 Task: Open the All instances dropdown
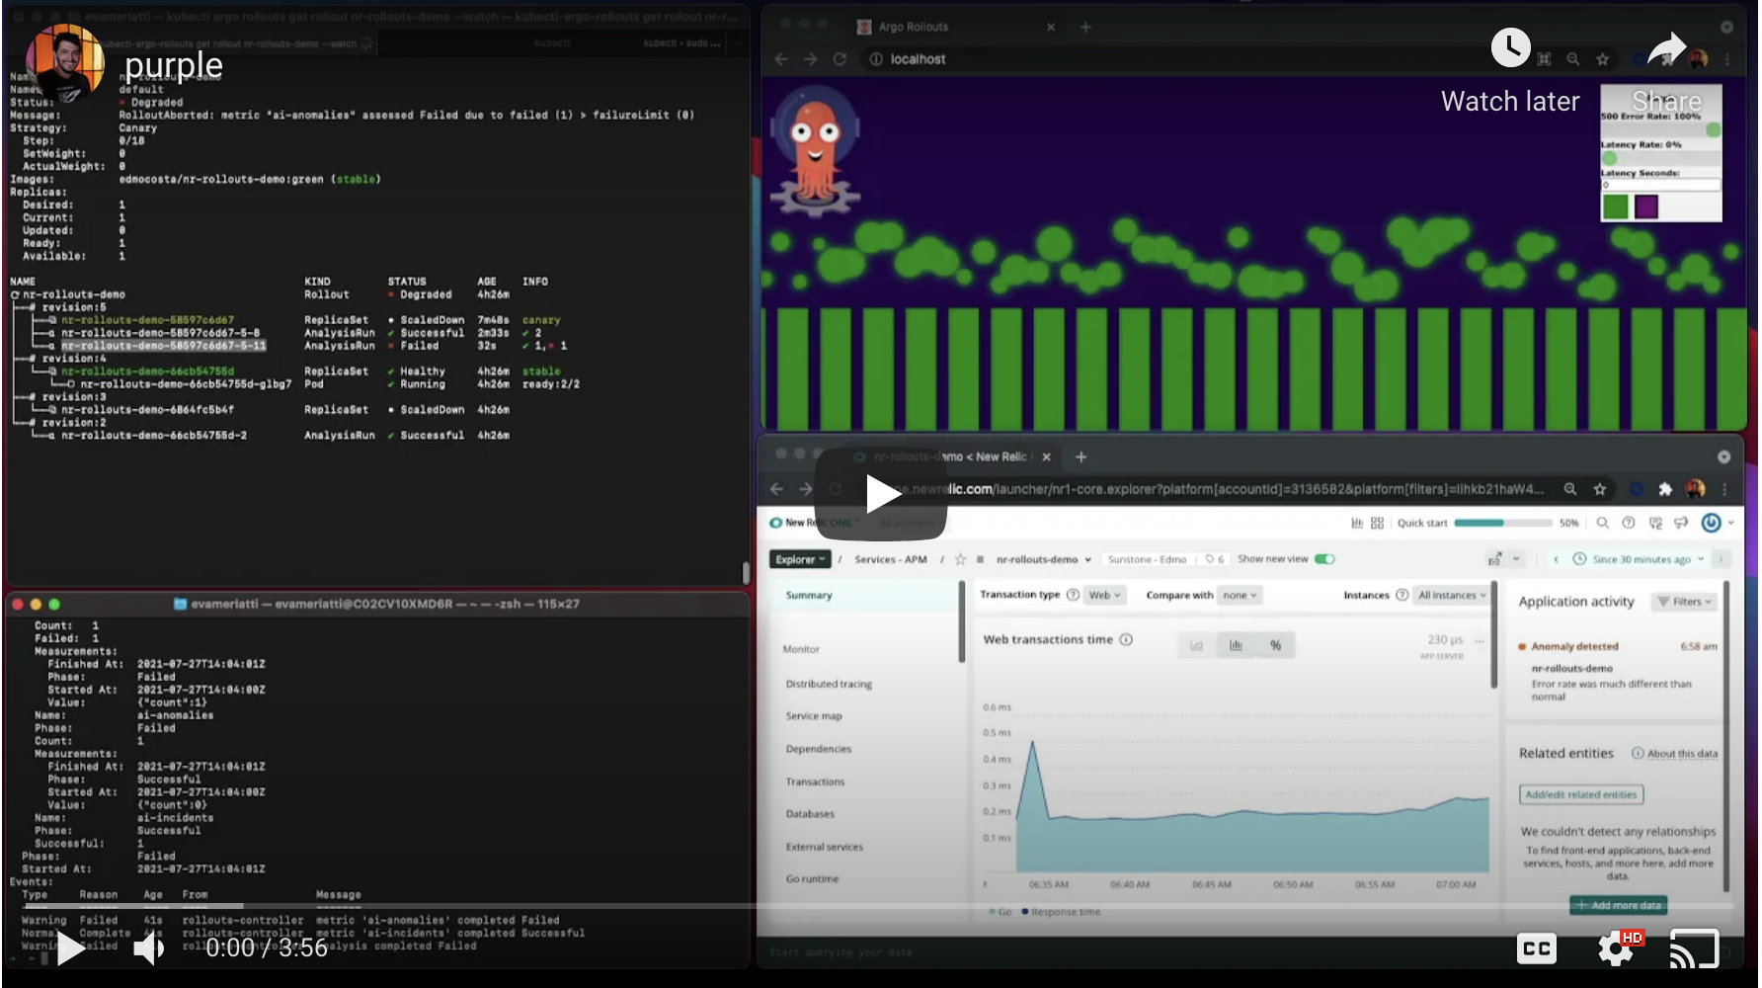1452,595
